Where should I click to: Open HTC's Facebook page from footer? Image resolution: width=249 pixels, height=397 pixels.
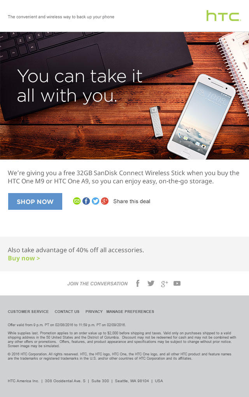[138, 283]
